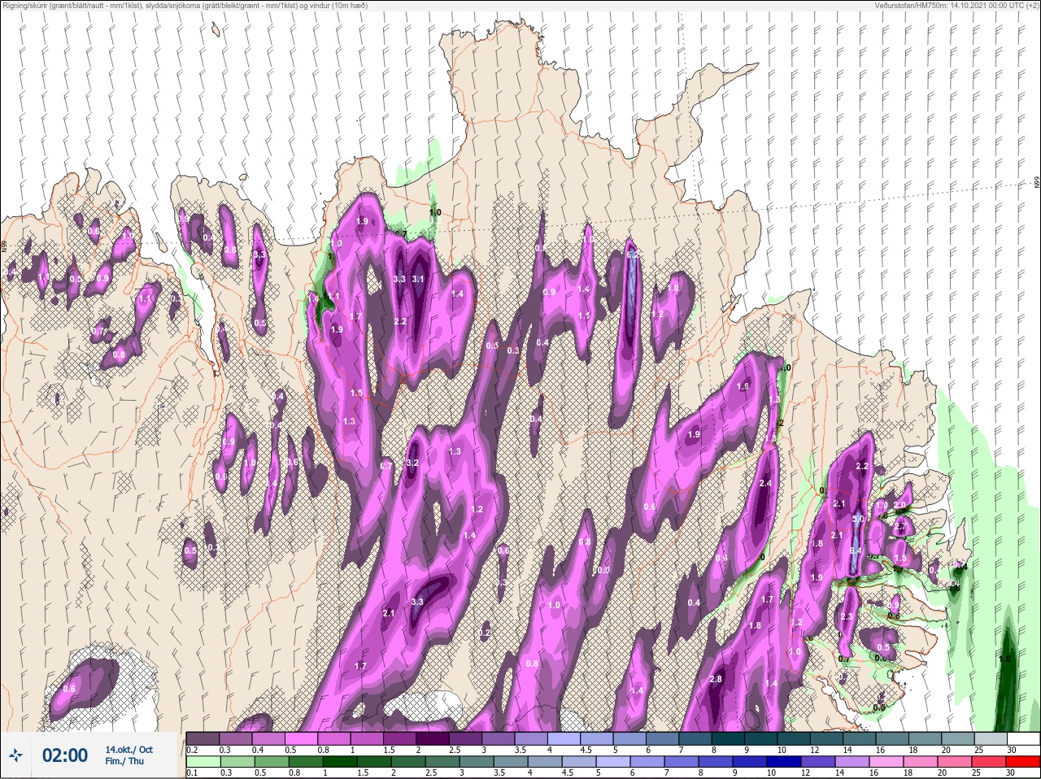Click the Veðurstofan compass logo beside 02:00
This screenshot has width=1041, height=779.
[15, 755]
